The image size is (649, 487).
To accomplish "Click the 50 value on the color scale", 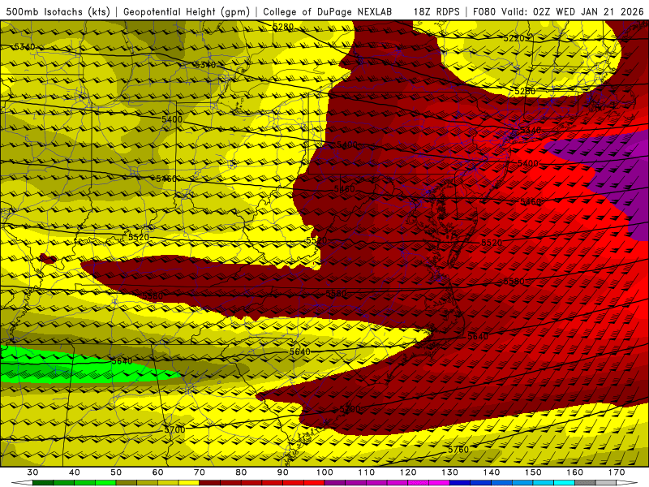I will [x=116, y=472].
